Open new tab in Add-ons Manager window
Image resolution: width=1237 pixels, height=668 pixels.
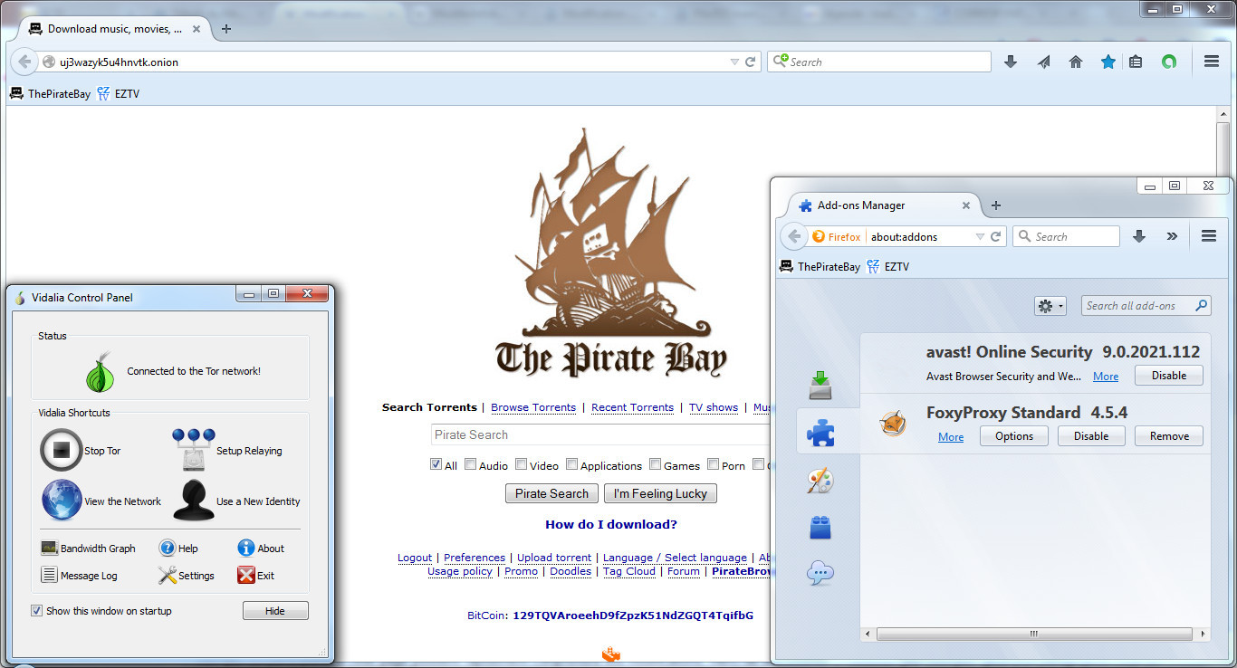[996, 205]
